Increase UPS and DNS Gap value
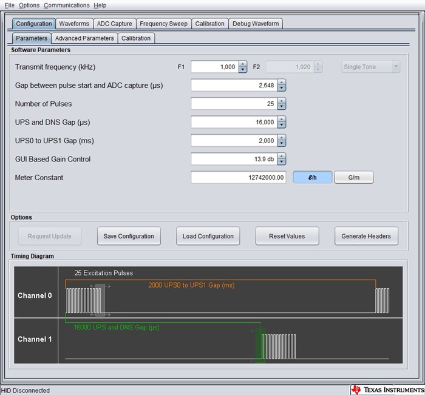425x395 pixels. [x=282, y=119]
